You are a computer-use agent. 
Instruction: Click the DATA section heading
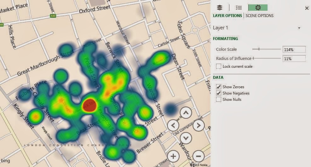218,77
